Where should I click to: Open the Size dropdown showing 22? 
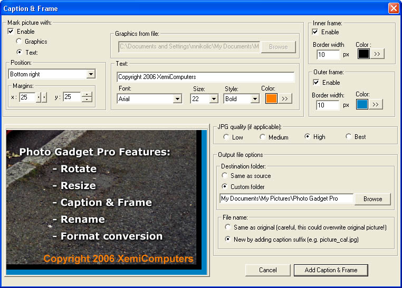click(214, 99)
